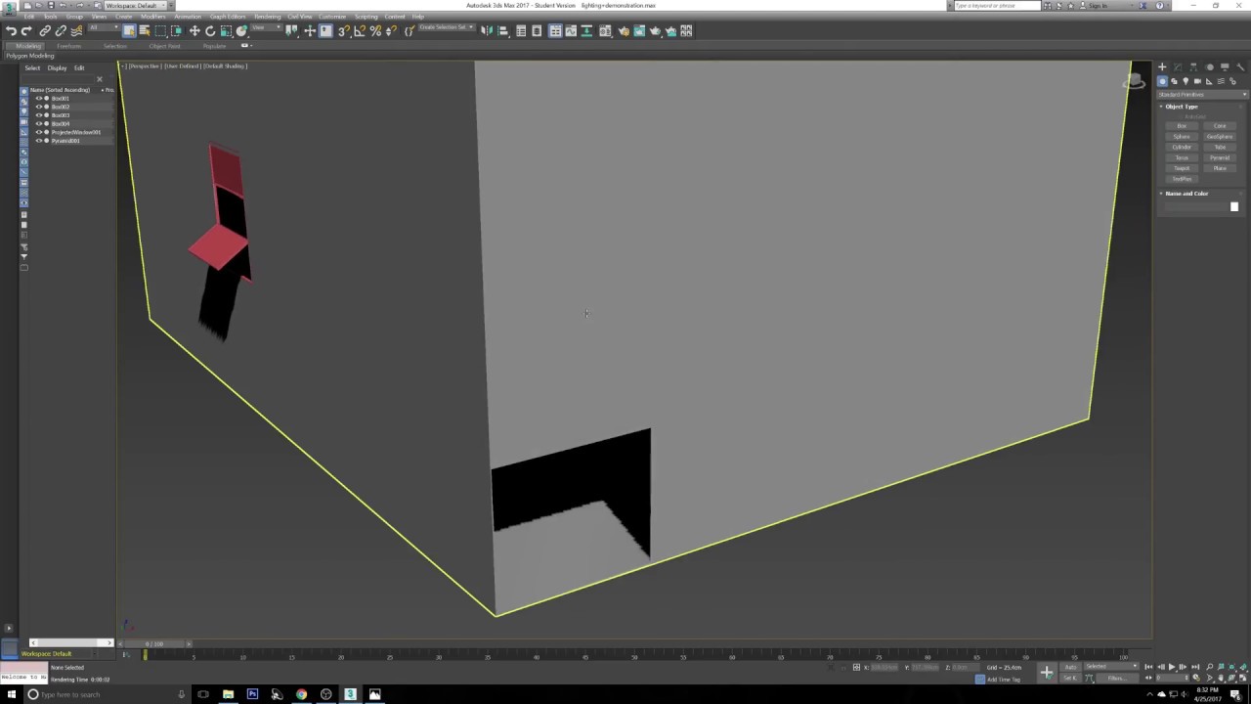
Task: Open the Selected key filter dropdown
Action: [1111, 667]
